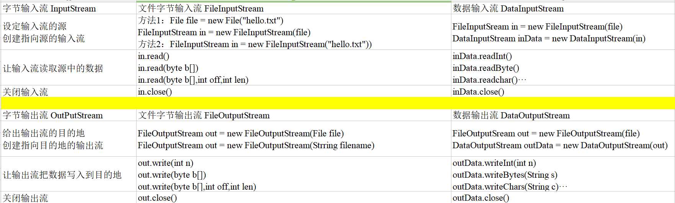The height and width of the screenshot is (203, 675).
Task: Select the cell with FileOutputStream(File file)
Action: pyautogui.click(x=294, y=139)
